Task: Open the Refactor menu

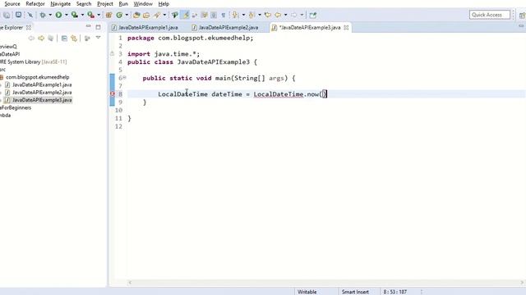Action: tap(35, 4)
